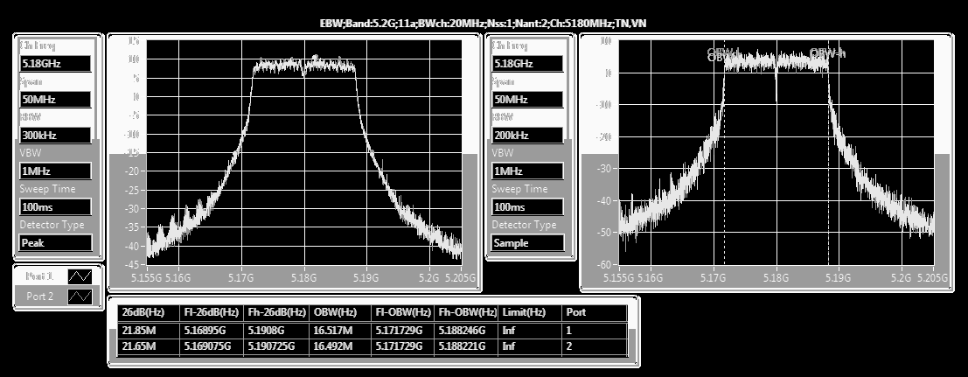Viewport: 968px width, 377px height.
Task: Select the 5.188221G Fh-OBW cell
Action: tap(467, 346)
